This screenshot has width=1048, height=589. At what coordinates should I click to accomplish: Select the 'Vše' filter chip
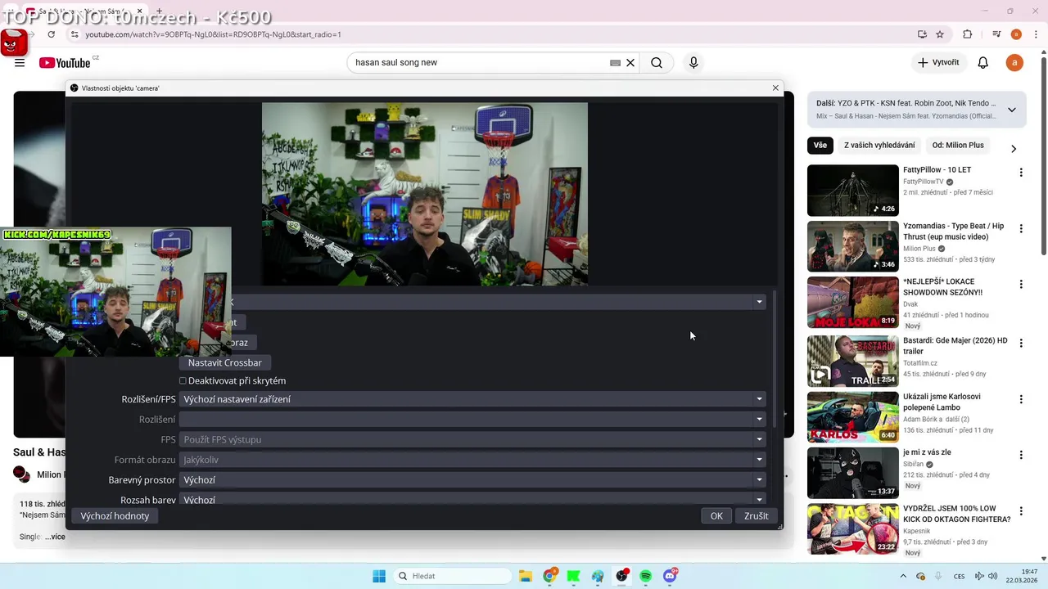(x=820, y=146)
